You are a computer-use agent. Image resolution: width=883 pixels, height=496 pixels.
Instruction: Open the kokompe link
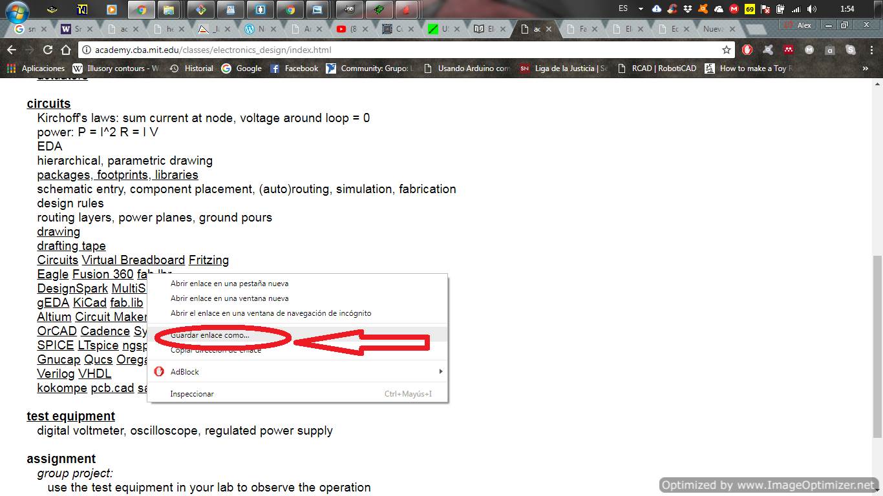point(62,388)
